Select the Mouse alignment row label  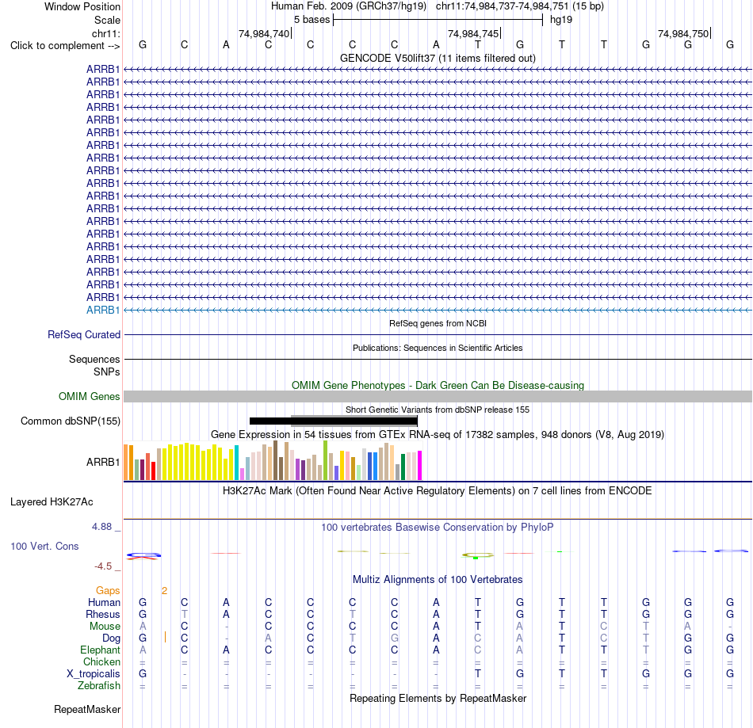105,627
